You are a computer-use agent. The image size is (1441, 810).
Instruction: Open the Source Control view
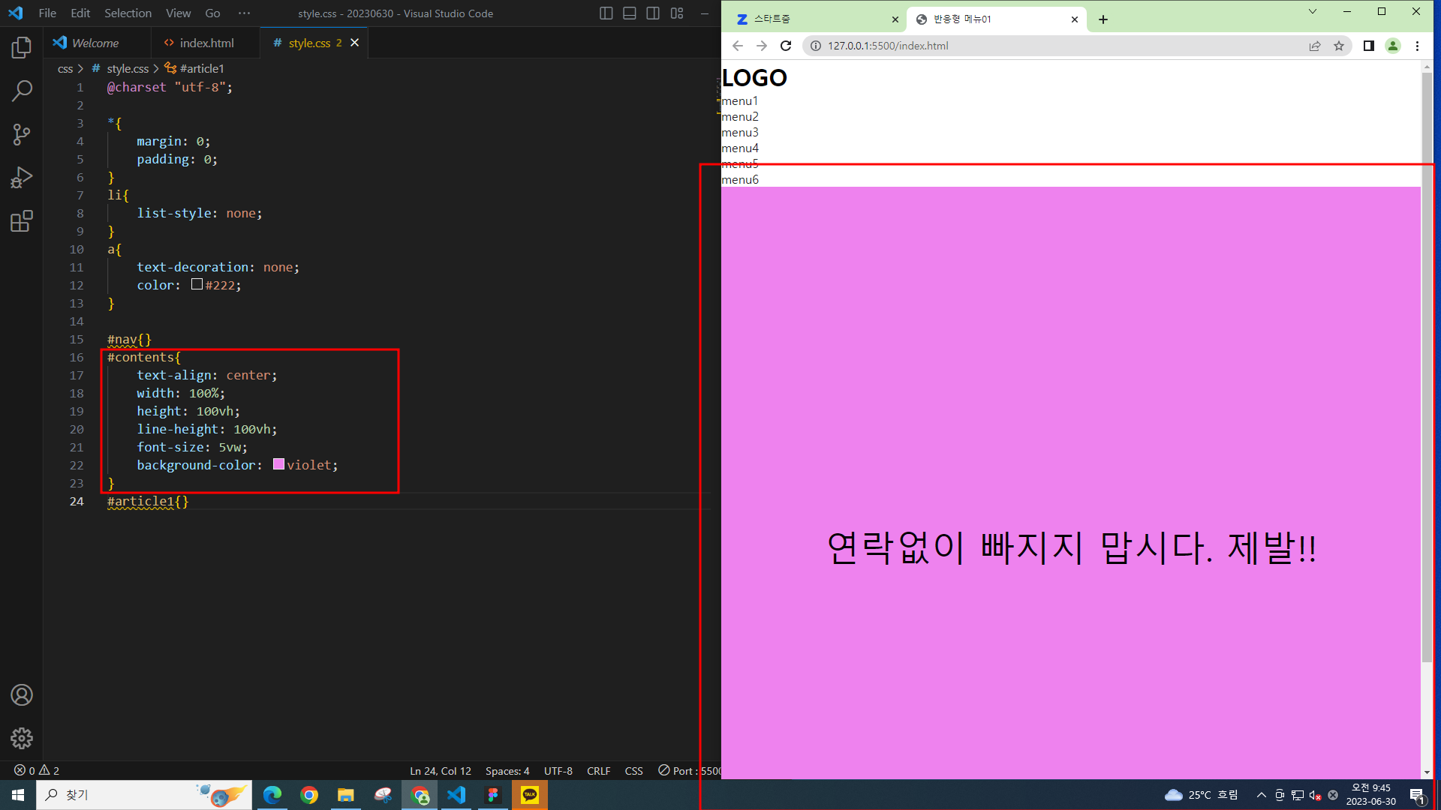pos(22,134)
